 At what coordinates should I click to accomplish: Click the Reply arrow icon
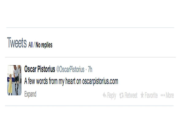click(x=104, y=95)
